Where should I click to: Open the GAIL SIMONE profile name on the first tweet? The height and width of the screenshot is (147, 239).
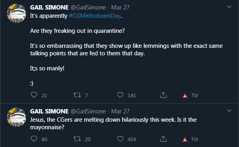click(49, 7)
